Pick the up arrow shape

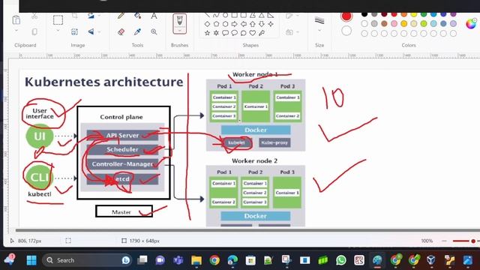tap(253, 24)
